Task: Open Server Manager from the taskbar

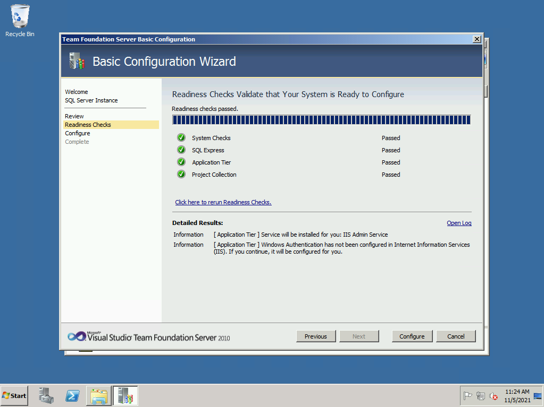Action: pyautogui.click(x=46, y=396)
